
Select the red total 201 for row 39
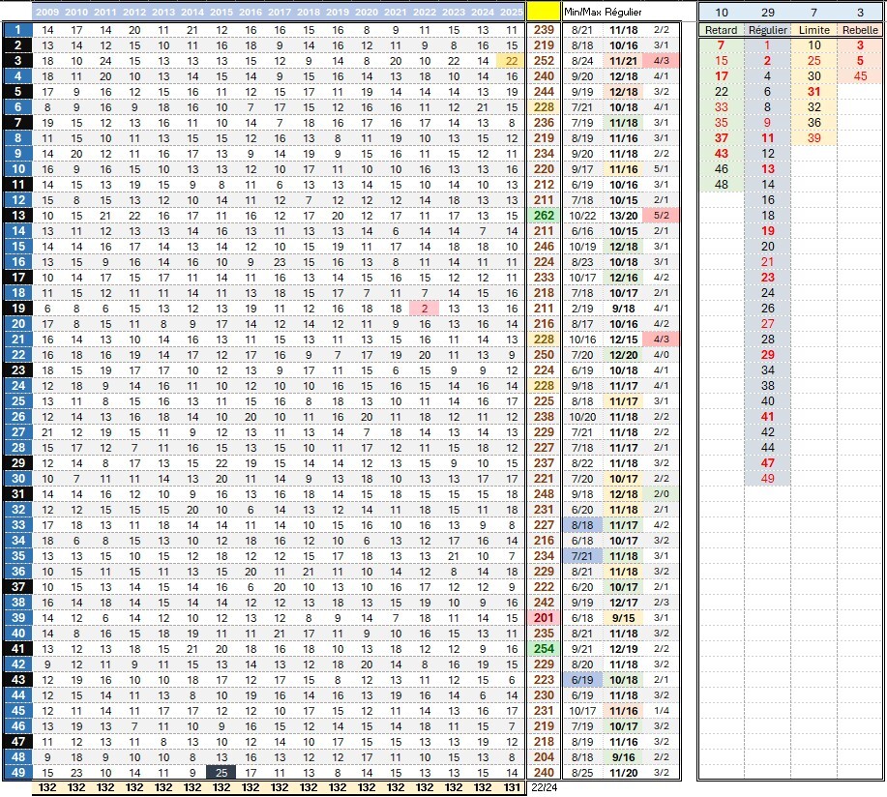[x=544, y=617]
